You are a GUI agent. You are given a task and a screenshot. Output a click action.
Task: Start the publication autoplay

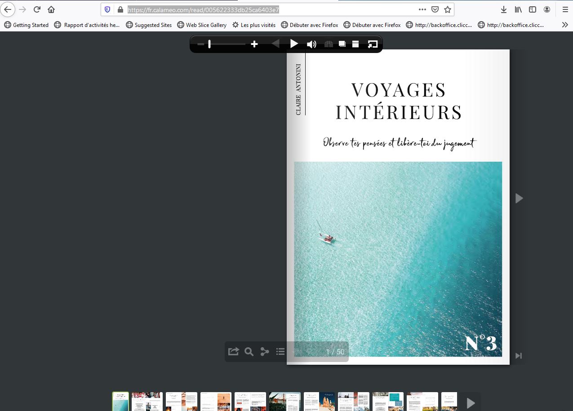click(x=294, y=44)
